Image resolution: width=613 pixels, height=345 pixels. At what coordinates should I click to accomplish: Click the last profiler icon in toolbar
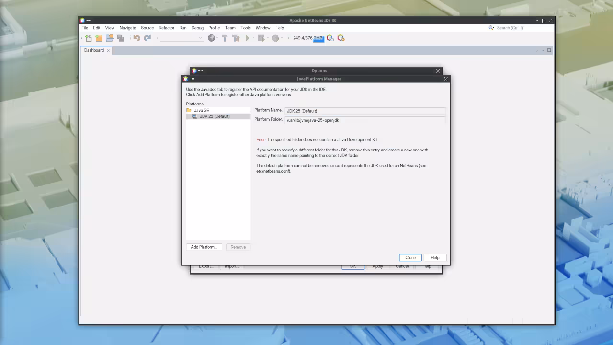[x=341, y=38]
